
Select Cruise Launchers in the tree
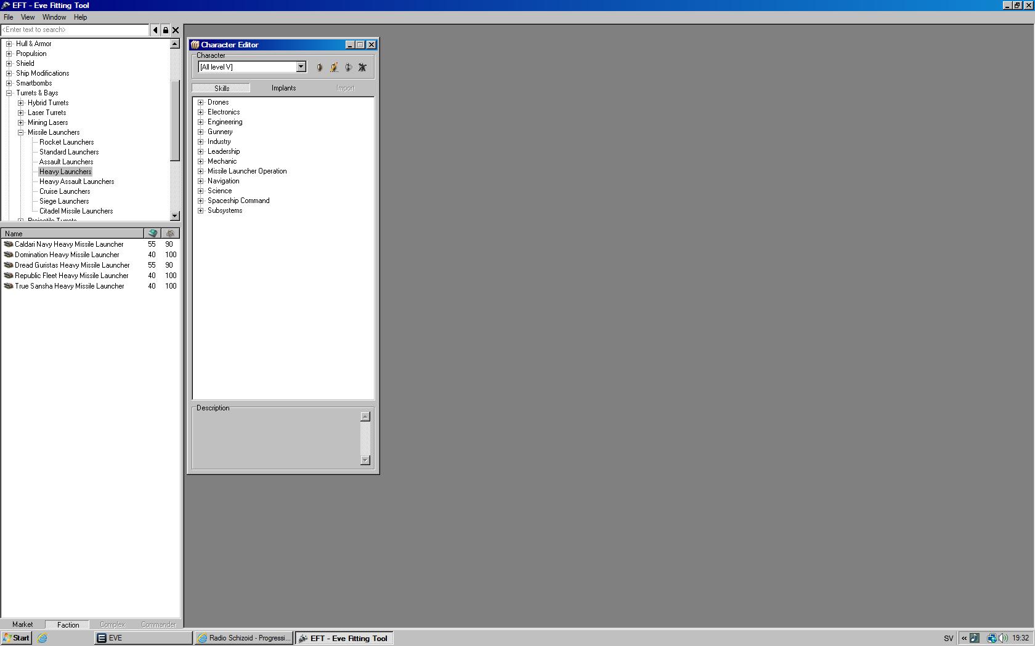[x=65, y=191]
